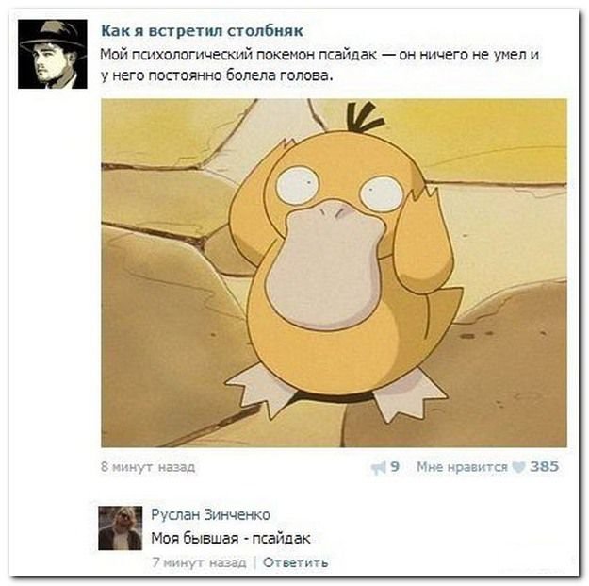Click the like count 385

[x=545, y=467]
